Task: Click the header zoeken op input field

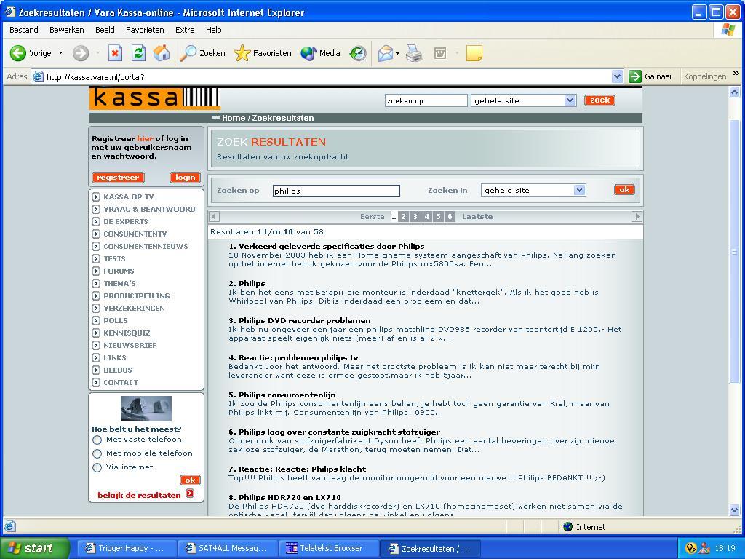Action: click(426, 100)
